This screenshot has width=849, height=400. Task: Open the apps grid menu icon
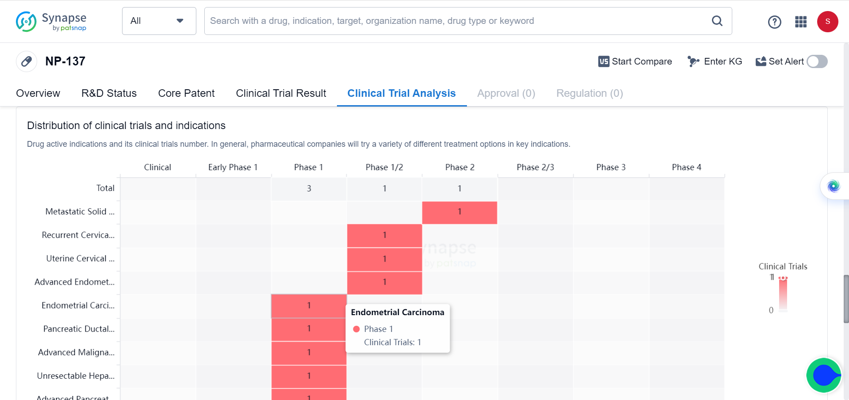tap(801, 22)
